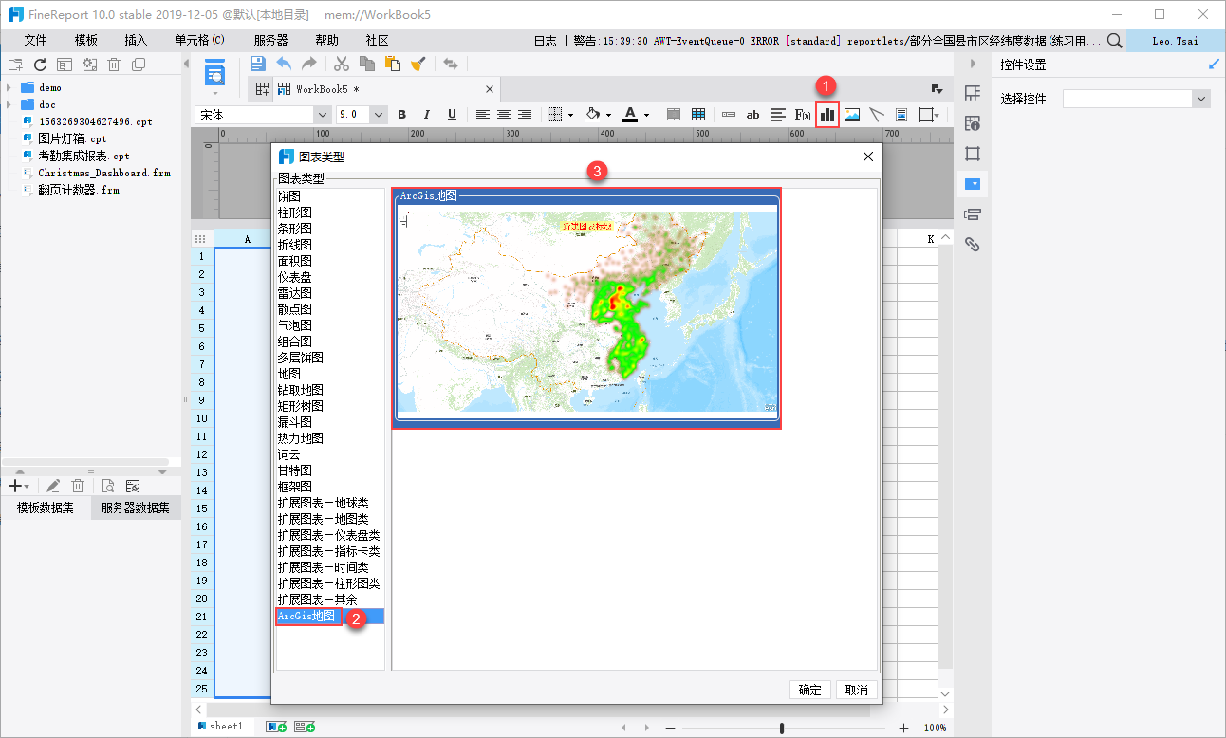Click the zoom slider handle at the bottom
Image resolution: width=1226 pixels, height=738 pixels.
(782, 728)
